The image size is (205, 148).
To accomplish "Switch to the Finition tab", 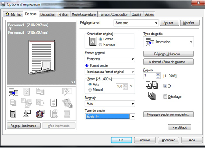I will coord(63,14).
